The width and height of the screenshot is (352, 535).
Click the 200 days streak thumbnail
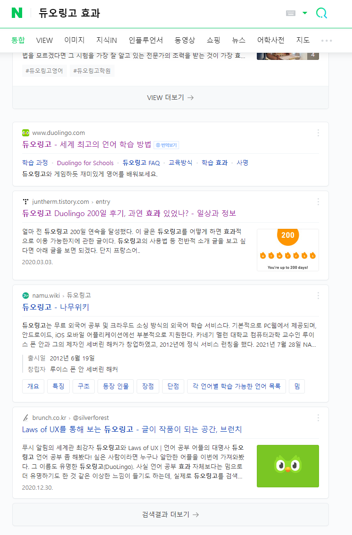288,250
